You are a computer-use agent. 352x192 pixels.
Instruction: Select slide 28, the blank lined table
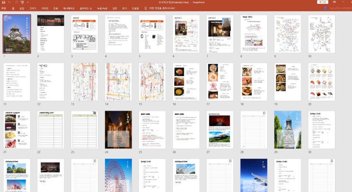253,130
